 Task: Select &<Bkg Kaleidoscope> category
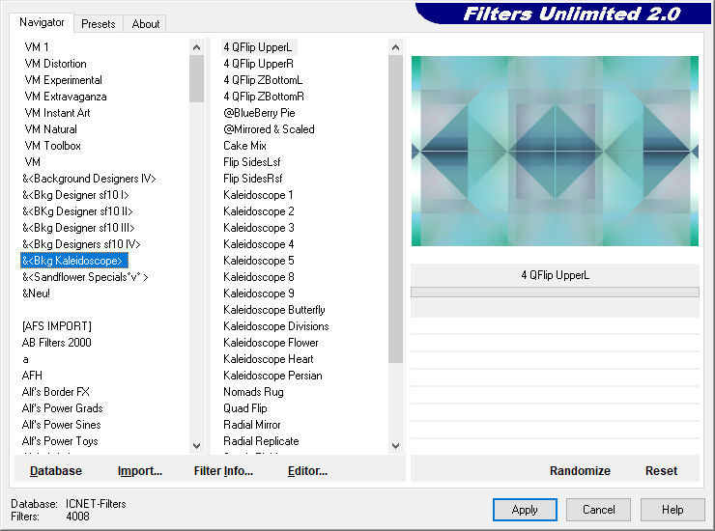click(x=73, y=261)
